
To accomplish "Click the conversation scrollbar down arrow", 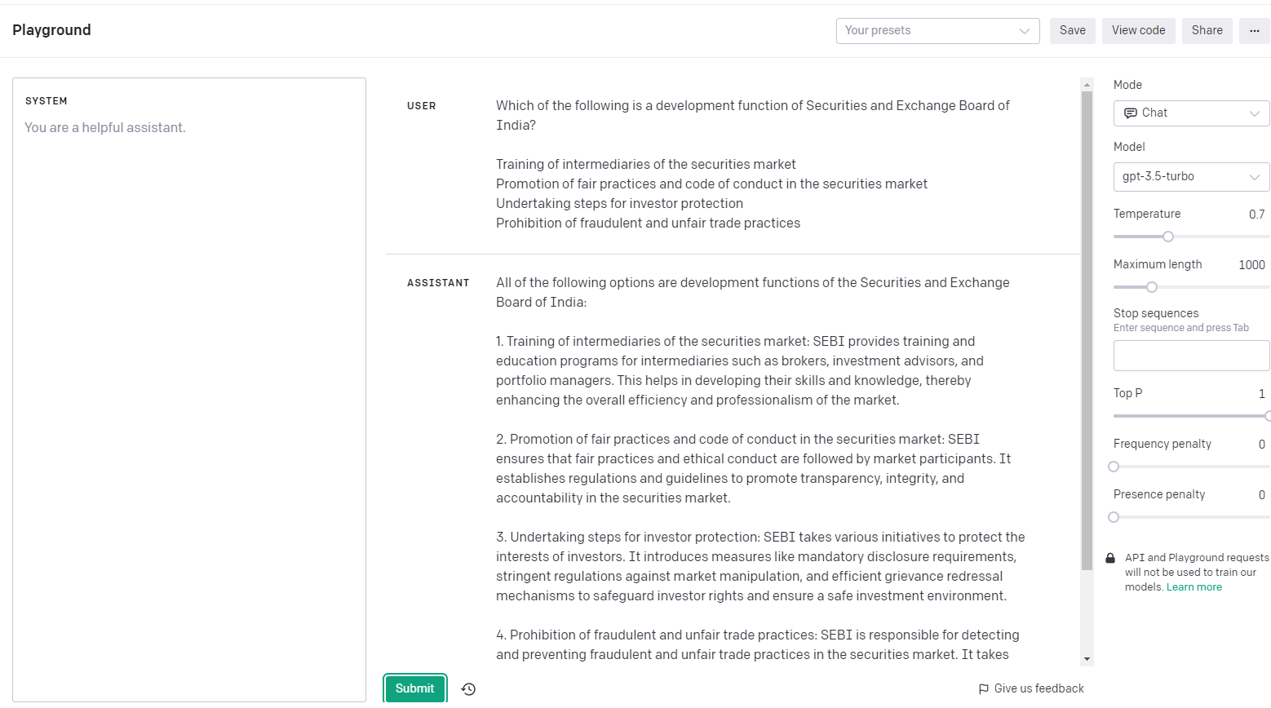I will pyautogui.click(x=1087, y=659).
